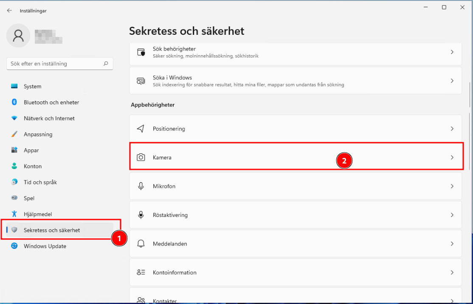This screenshot has height=304, width=473.
Task: Click the Tid och språk globe-clock icon
Action: coord(14,182)
